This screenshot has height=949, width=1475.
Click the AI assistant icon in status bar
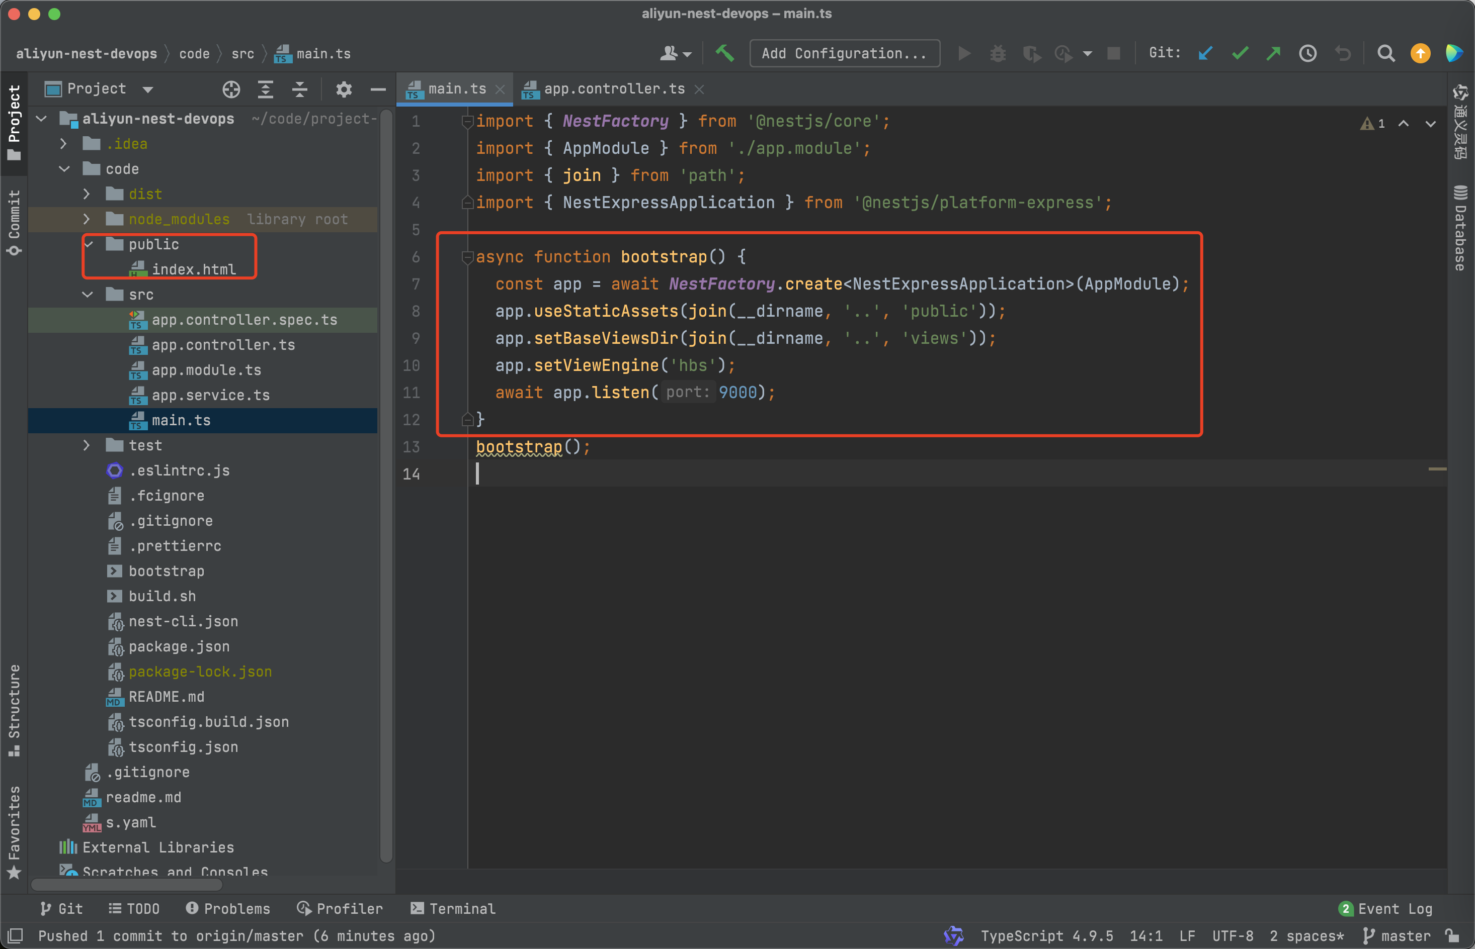pyautogui.click(x=953, y=935)
